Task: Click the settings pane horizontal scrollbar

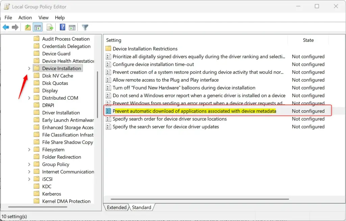Action: click(x=200, y=199)
